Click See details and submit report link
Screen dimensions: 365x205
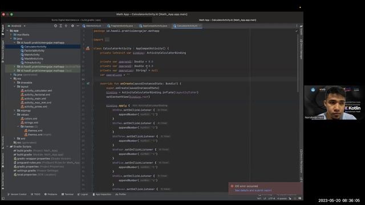[253, 190]
